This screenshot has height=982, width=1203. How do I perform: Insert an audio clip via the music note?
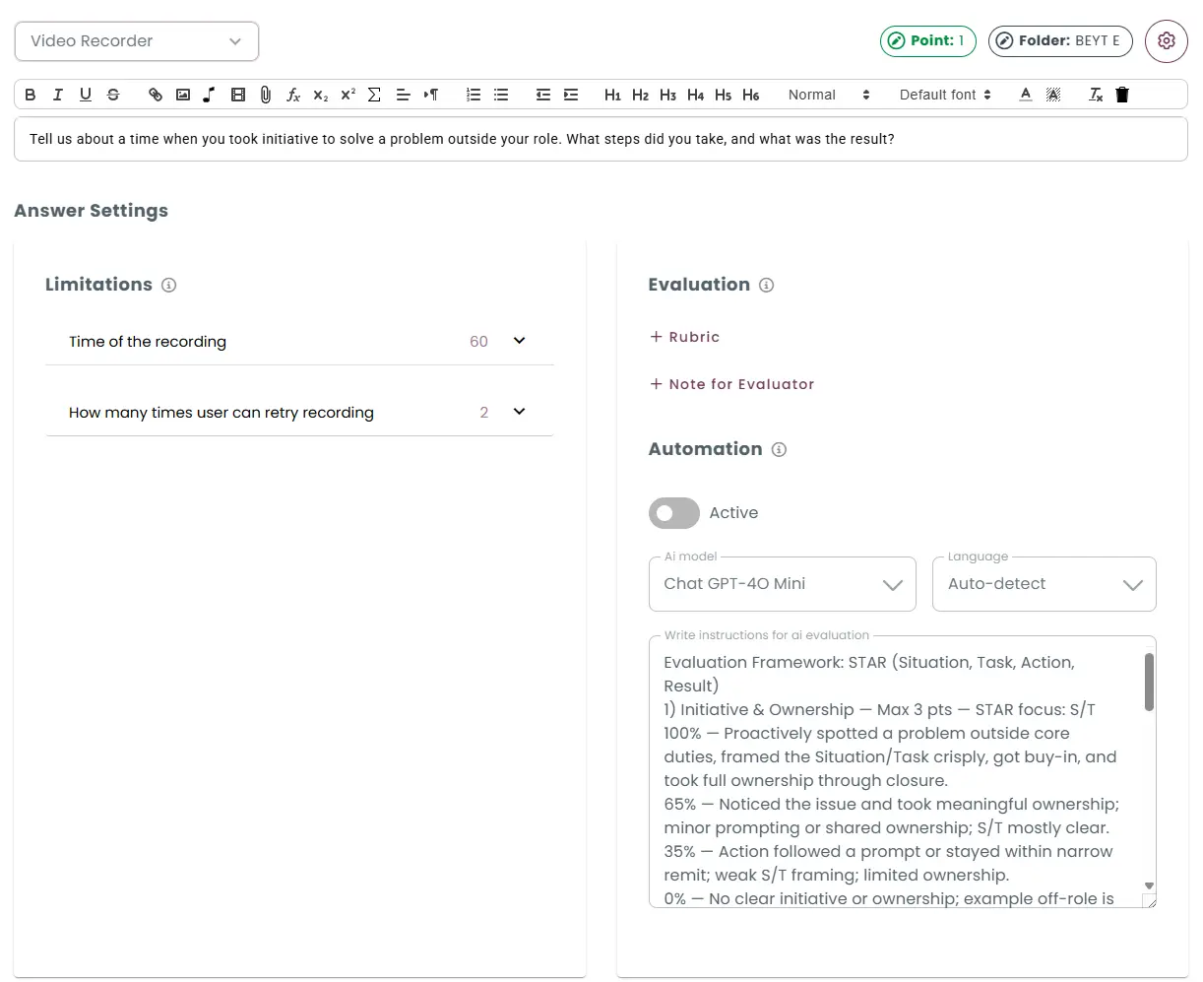click(209, 95)
